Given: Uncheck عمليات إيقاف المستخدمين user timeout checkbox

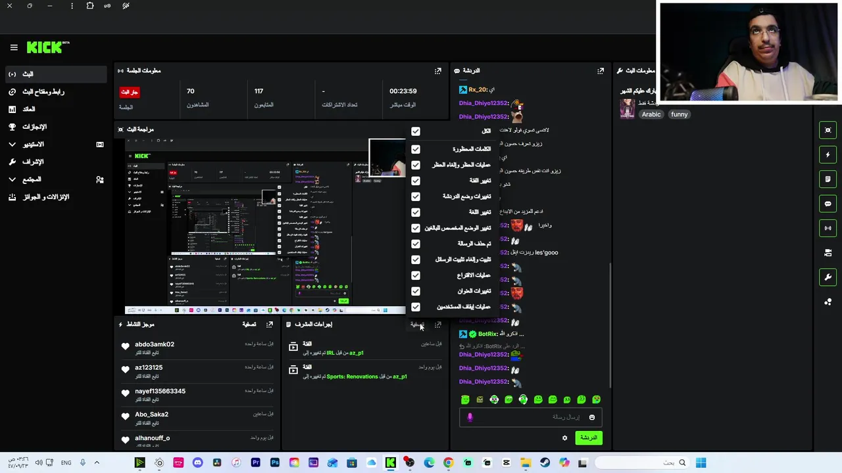Looking at the screenshot, I should click(x=416, y=307).
